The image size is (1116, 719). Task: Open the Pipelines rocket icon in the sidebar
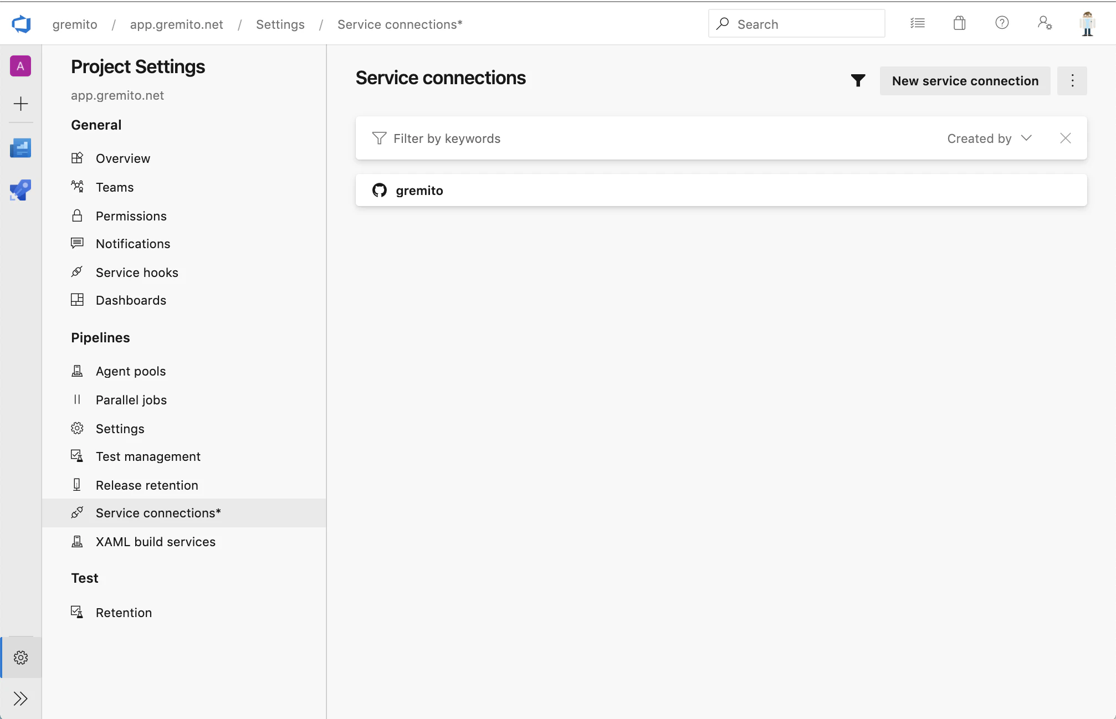21,190
